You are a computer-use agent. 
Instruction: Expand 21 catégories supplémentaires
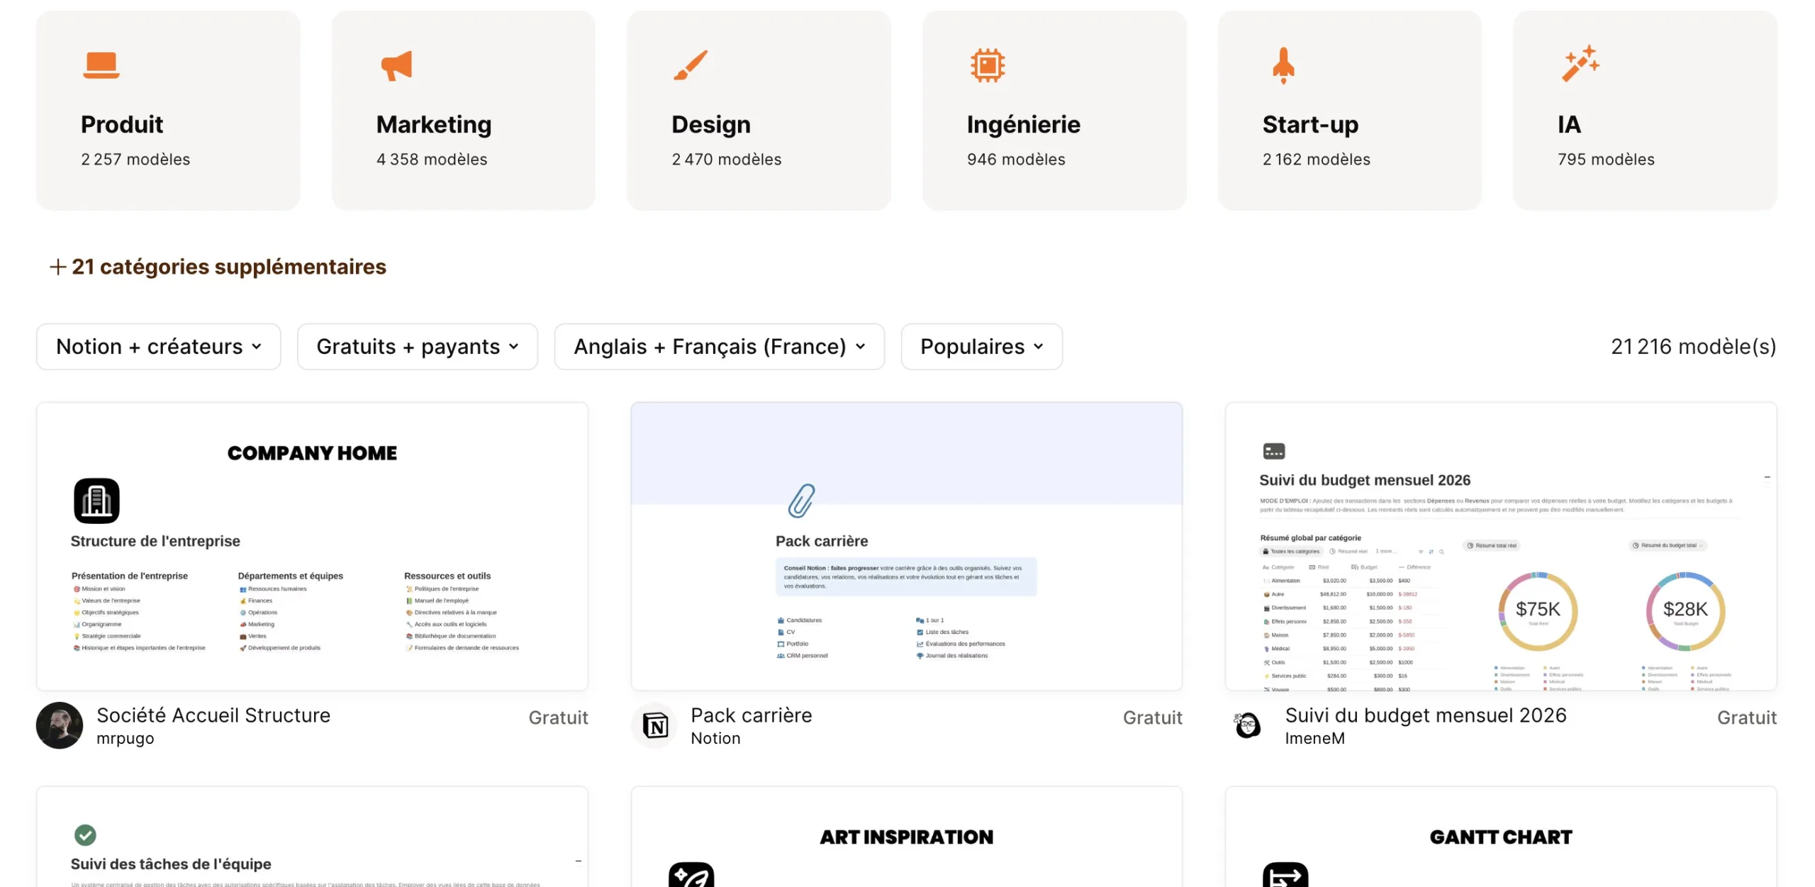pyautogui.click(x=218, y=267)
